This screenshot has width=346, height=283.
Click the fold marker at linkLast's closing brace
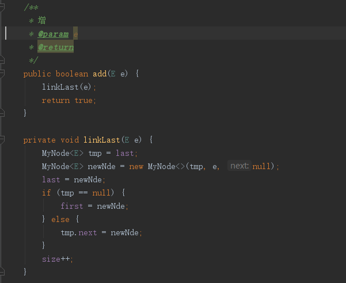2,271
